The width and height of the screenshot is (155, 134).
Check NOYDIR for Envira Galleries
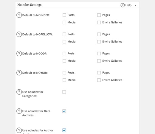(x=99, y=80)
